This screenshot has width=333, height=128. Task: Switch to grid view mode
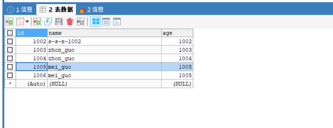pos(96,22)
